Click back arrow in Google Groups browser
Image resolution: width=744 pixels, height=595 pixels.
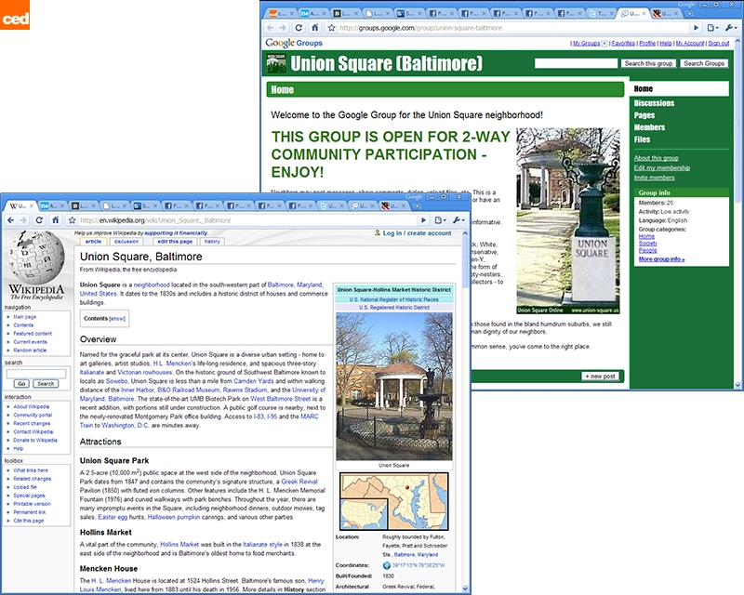[270, 28]
